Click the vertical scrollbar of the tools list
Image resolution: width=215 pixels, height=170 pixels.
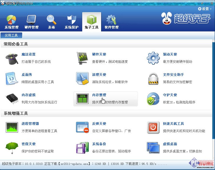click(213, 91)
